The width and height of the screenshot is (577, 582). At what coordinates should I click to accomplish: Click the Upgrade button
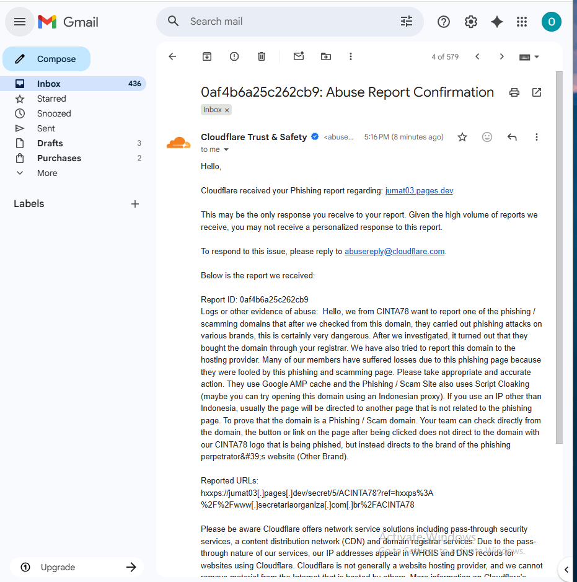point(76,567)
